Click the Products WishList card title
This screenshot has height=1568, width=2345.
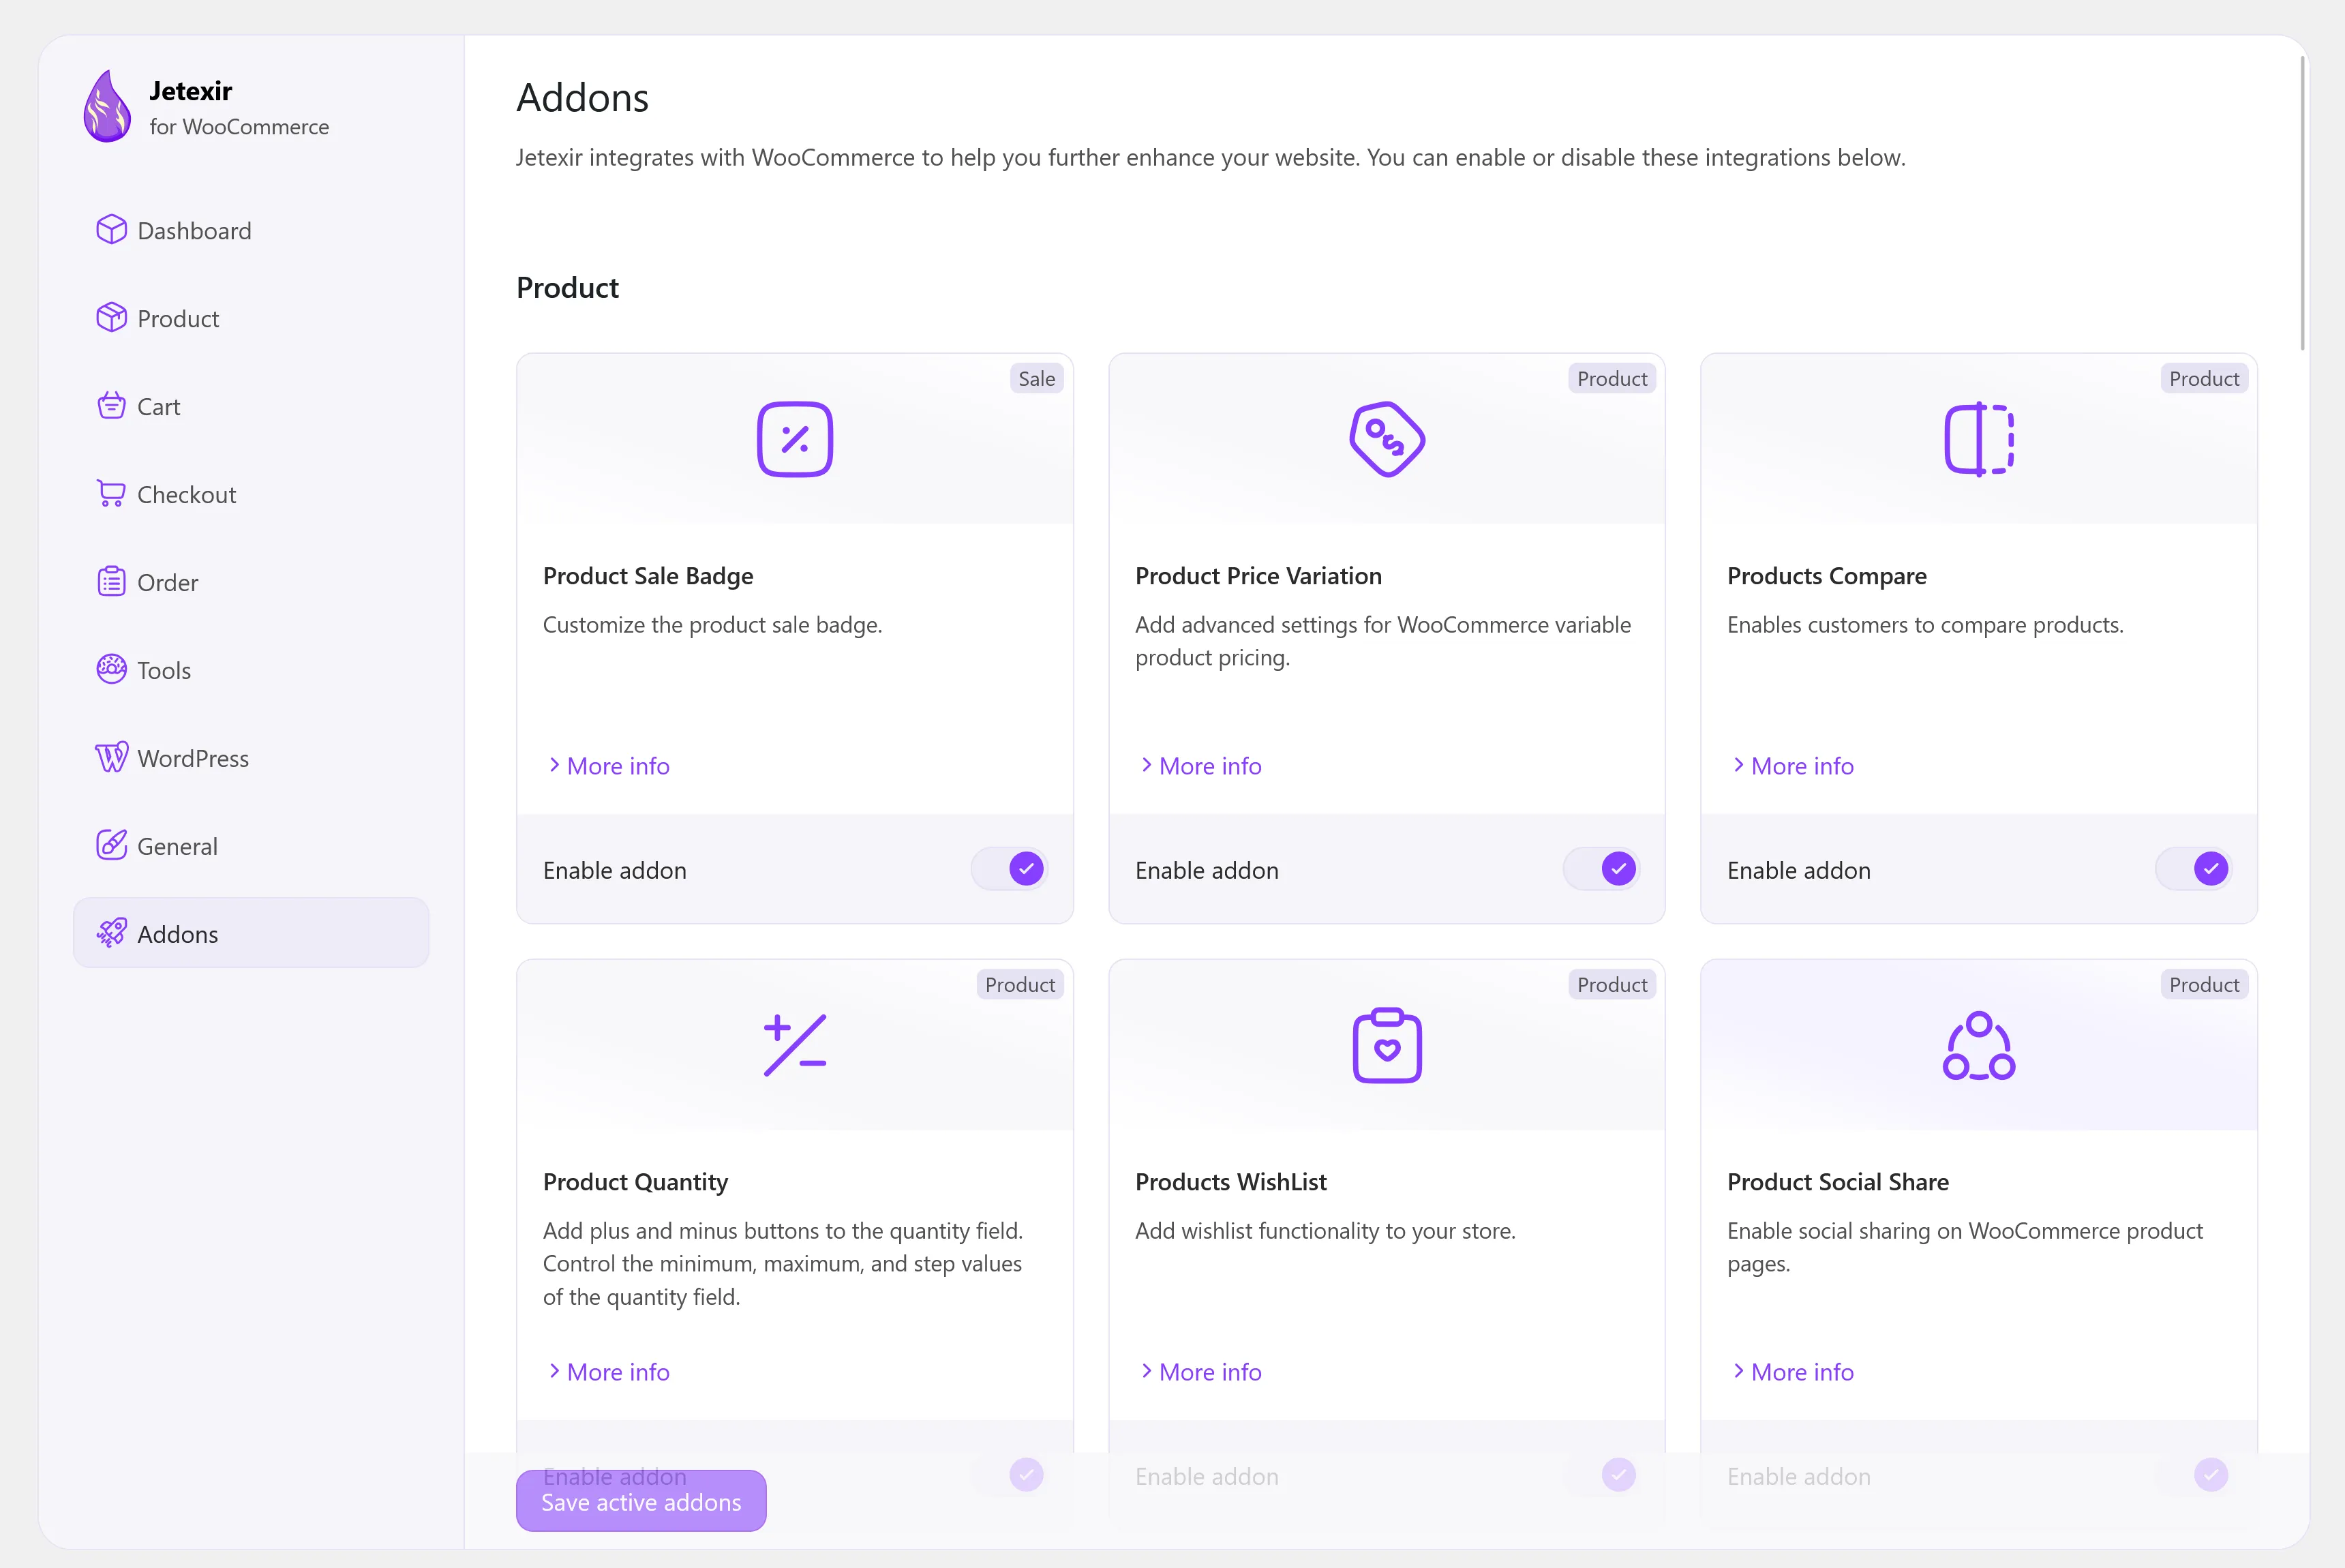(x=1230, y=1182)
